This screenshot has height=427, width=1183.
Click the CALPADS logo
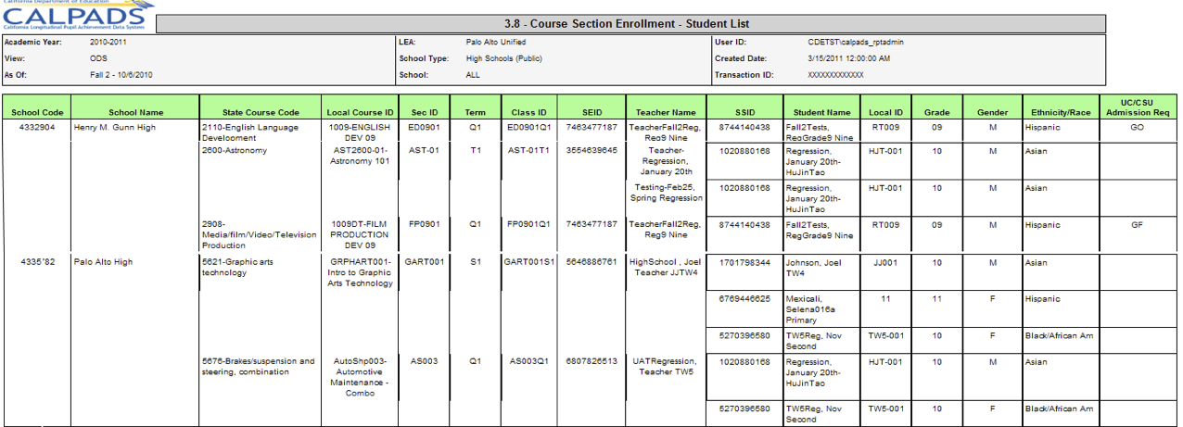[74, 16]
